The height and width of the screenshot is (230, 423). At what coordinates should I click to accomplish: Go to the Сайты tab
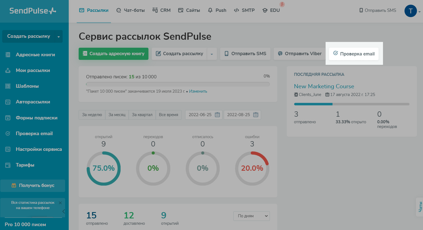pyautogui.click(x=189, y=10)
